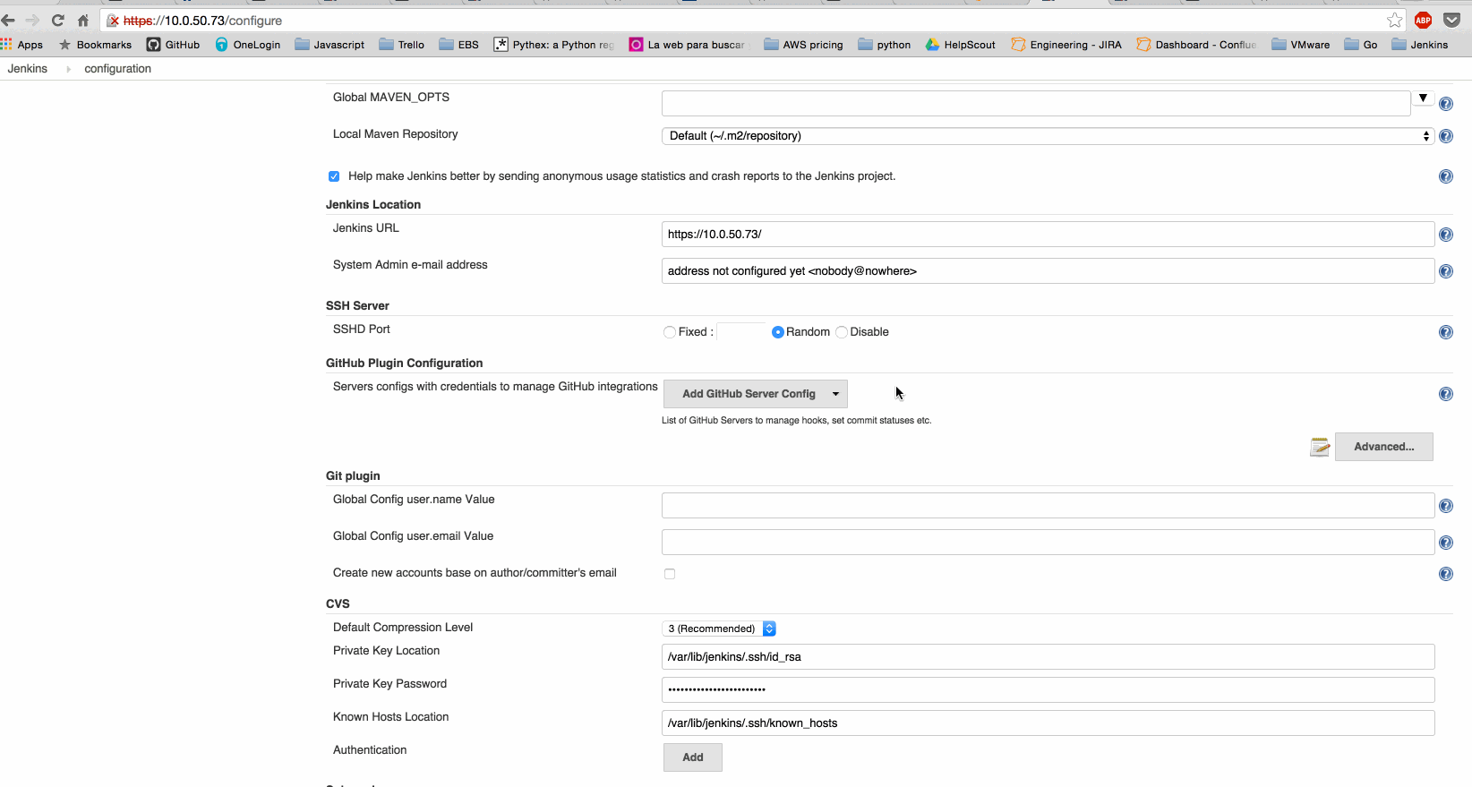Select Fixed SSHD port radio option
The height and width of the screenshot is (787, 1472).
pos(670,332)
